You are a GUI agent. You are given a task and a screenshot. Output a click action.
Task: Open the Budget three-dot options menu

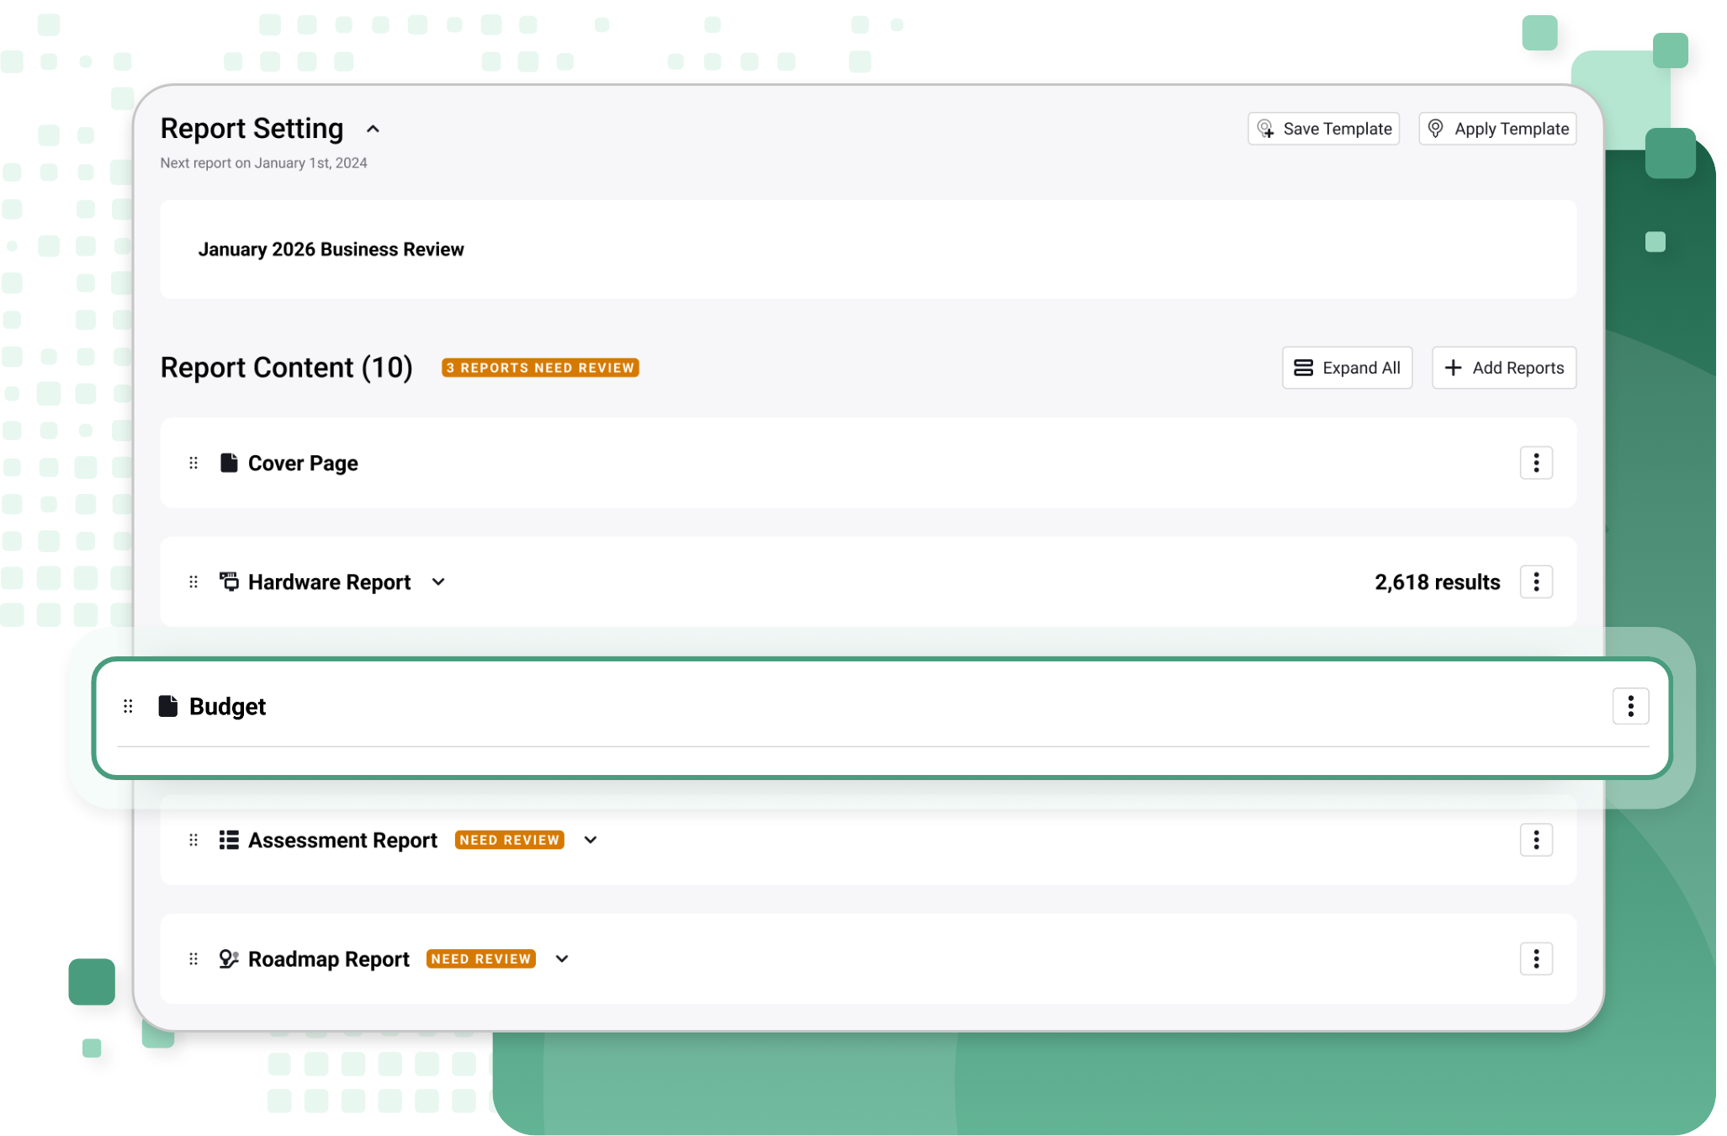point(1629,706)
